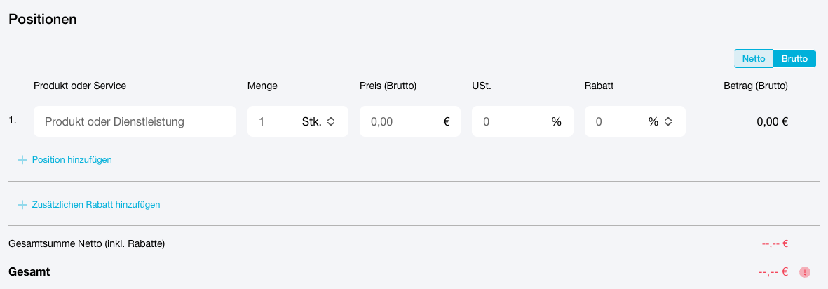This screenshot has width=828, height=289.
Task: Open the Stk. unit dropdown
Action: click(318, 121)
